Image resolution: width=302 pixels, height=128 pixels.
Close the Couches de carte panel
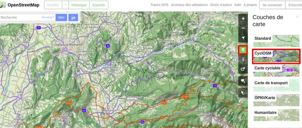coord(297,17)
